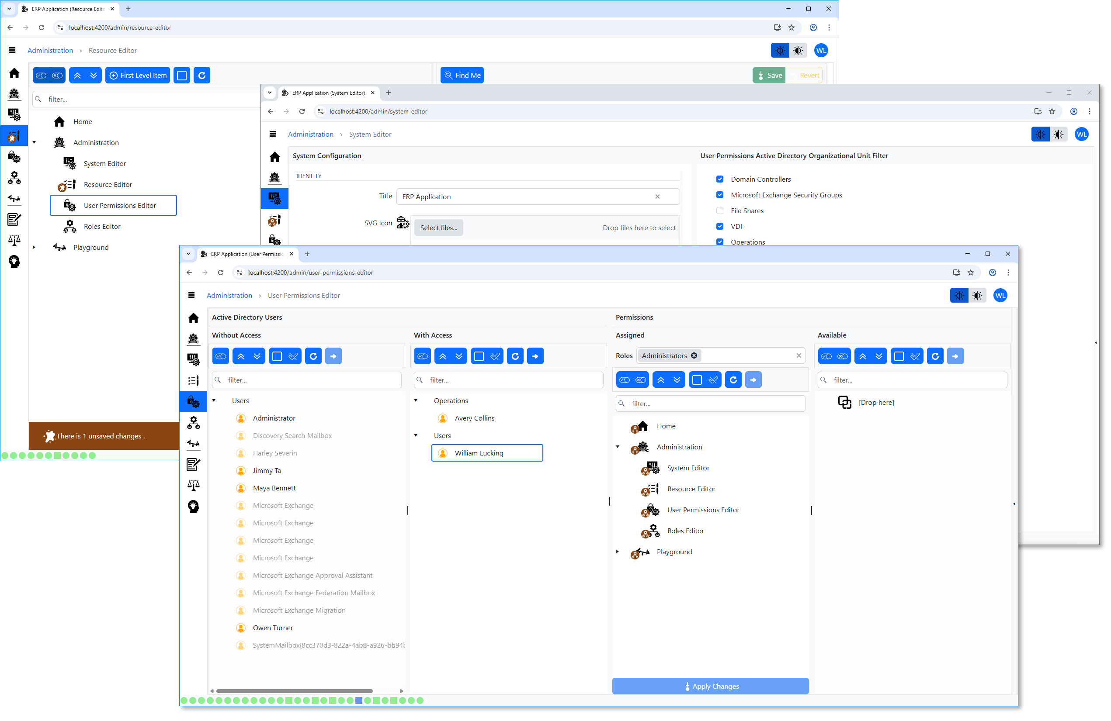The image size is (1111, 721).
Task: Open Administration breadcrumb in Resource Editor window
Action: 50,50
